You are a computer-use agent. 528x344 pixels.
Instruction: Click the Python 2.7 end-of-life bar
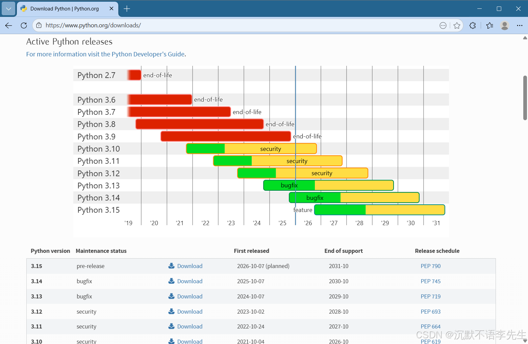click(x=134, y=75)
